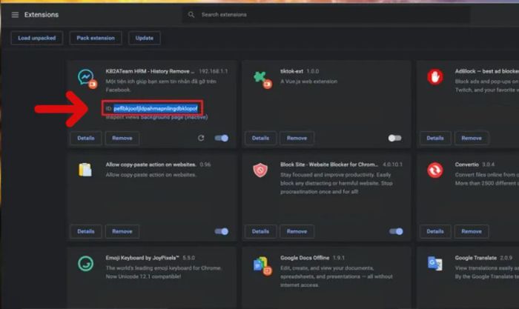Click the Convertio extension icon
Screen dimensions: 519x309
[435, 170]
